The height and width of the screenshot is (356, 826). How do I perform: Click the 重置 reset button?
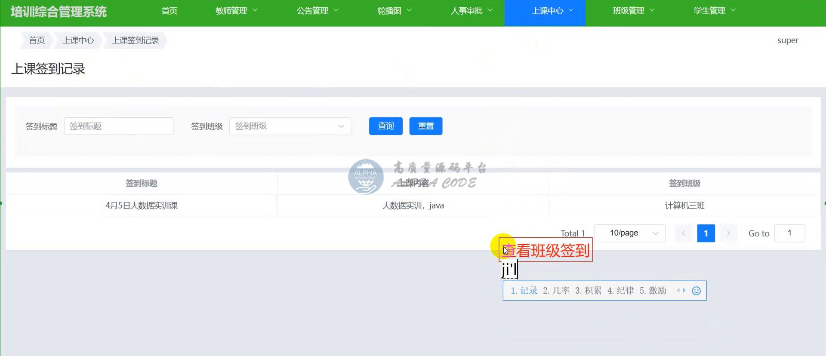coord(425,126)
